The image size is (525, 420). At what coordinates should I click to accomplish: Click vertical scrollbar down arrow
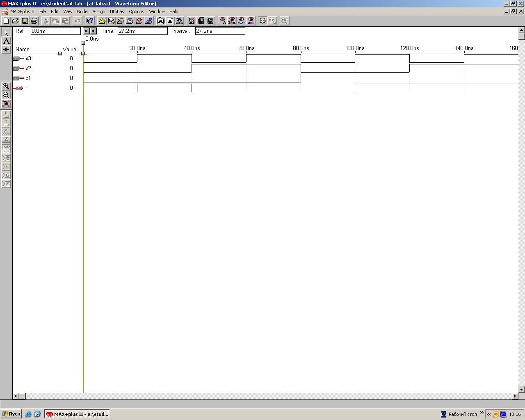click(x=522, y=389)
